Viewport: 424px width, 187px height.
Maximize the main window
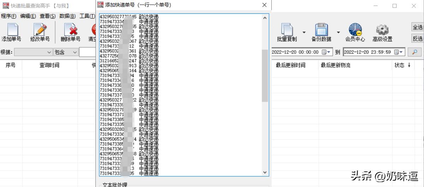point(395,6)
